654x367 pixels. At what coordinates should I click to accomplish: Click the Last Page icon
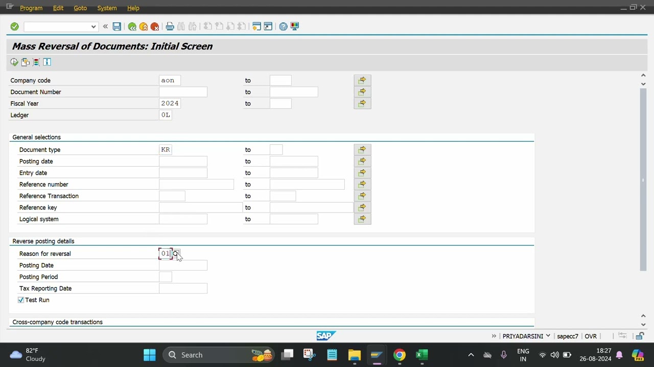(x=242, y=27)
